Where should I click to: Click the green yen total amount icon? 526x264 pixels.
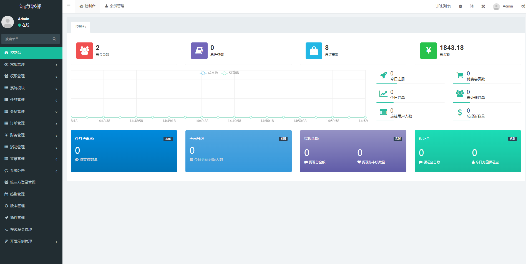(x=429, y=51)
